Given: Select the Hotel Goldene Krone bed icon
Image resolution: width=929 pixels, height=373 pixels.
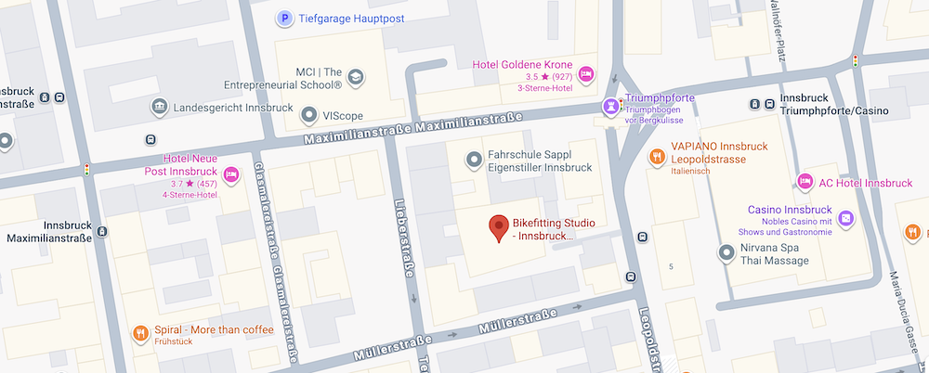Looking at the screenshot, I should click(x=586, y=73).
